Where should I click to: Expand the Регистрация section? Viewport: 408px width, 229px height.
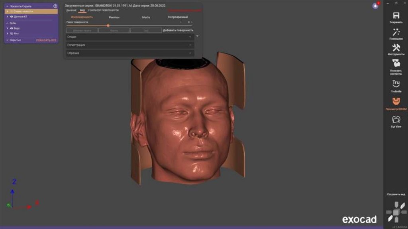[129, 45]
